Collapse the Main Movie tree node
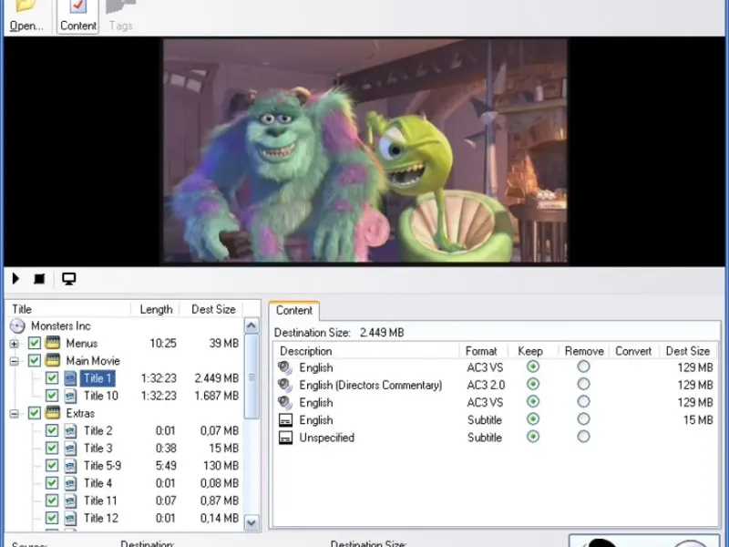This screenshot has height=547, width=729. pyautogui.click(x=15, y=361)
